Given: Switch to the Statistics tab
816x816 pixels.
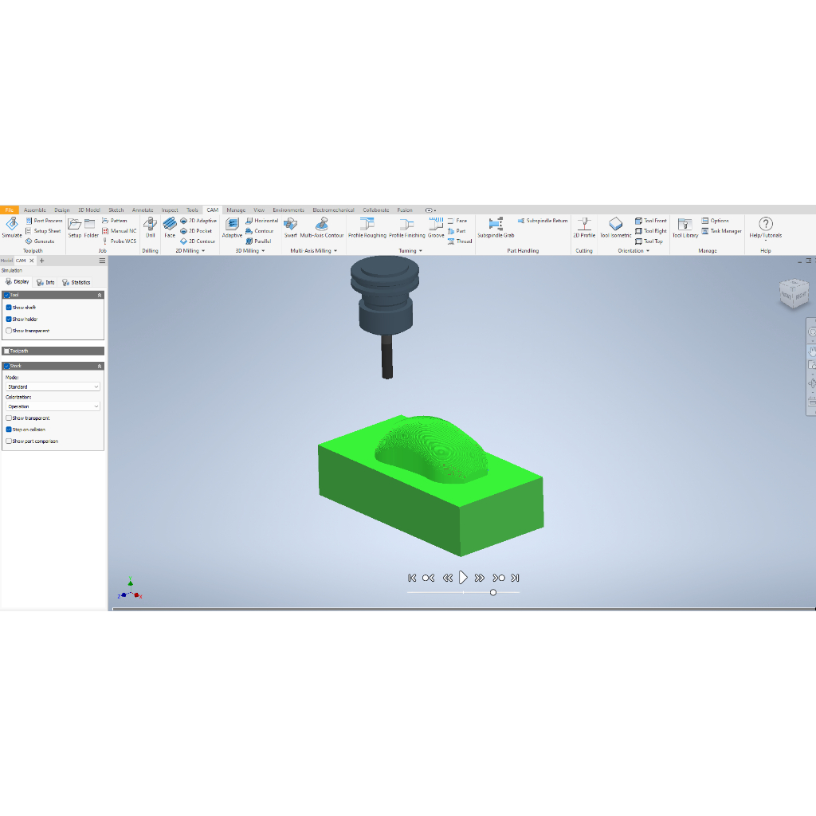Looking at the screenshot, I should [x=76, y=282].
